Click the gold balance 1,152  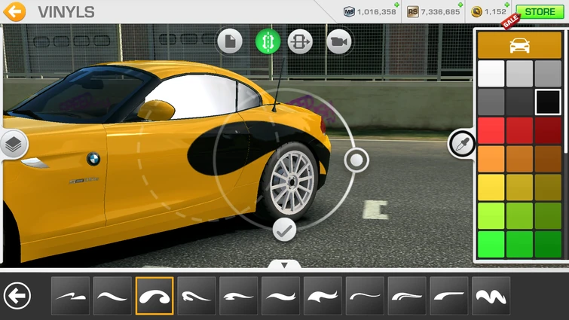coord(495,11)
